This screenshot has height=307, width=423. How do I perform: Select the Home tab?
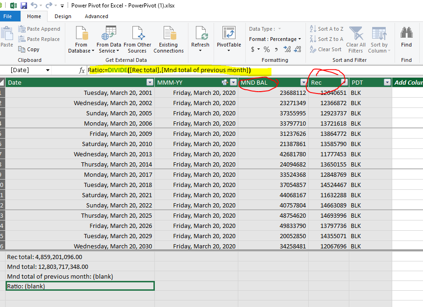click(34, 16)
